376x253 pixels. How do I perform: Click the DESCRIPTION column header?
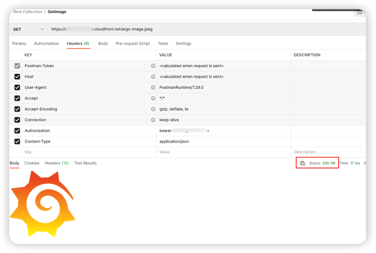click(307, 55)
